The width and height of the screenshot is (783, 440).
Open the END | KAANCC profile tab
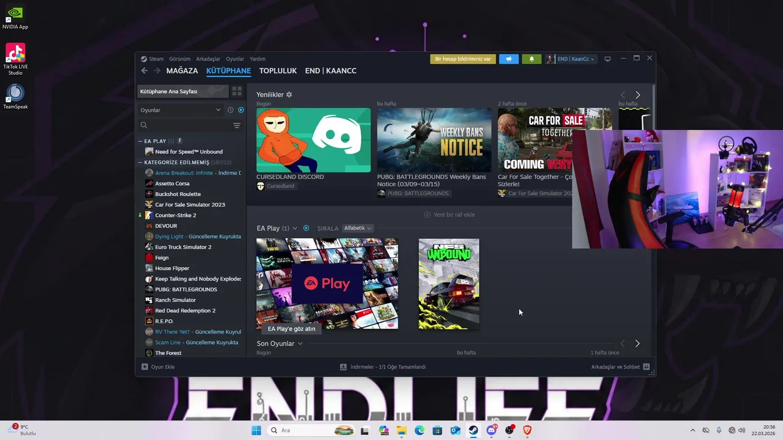point(331,71)
